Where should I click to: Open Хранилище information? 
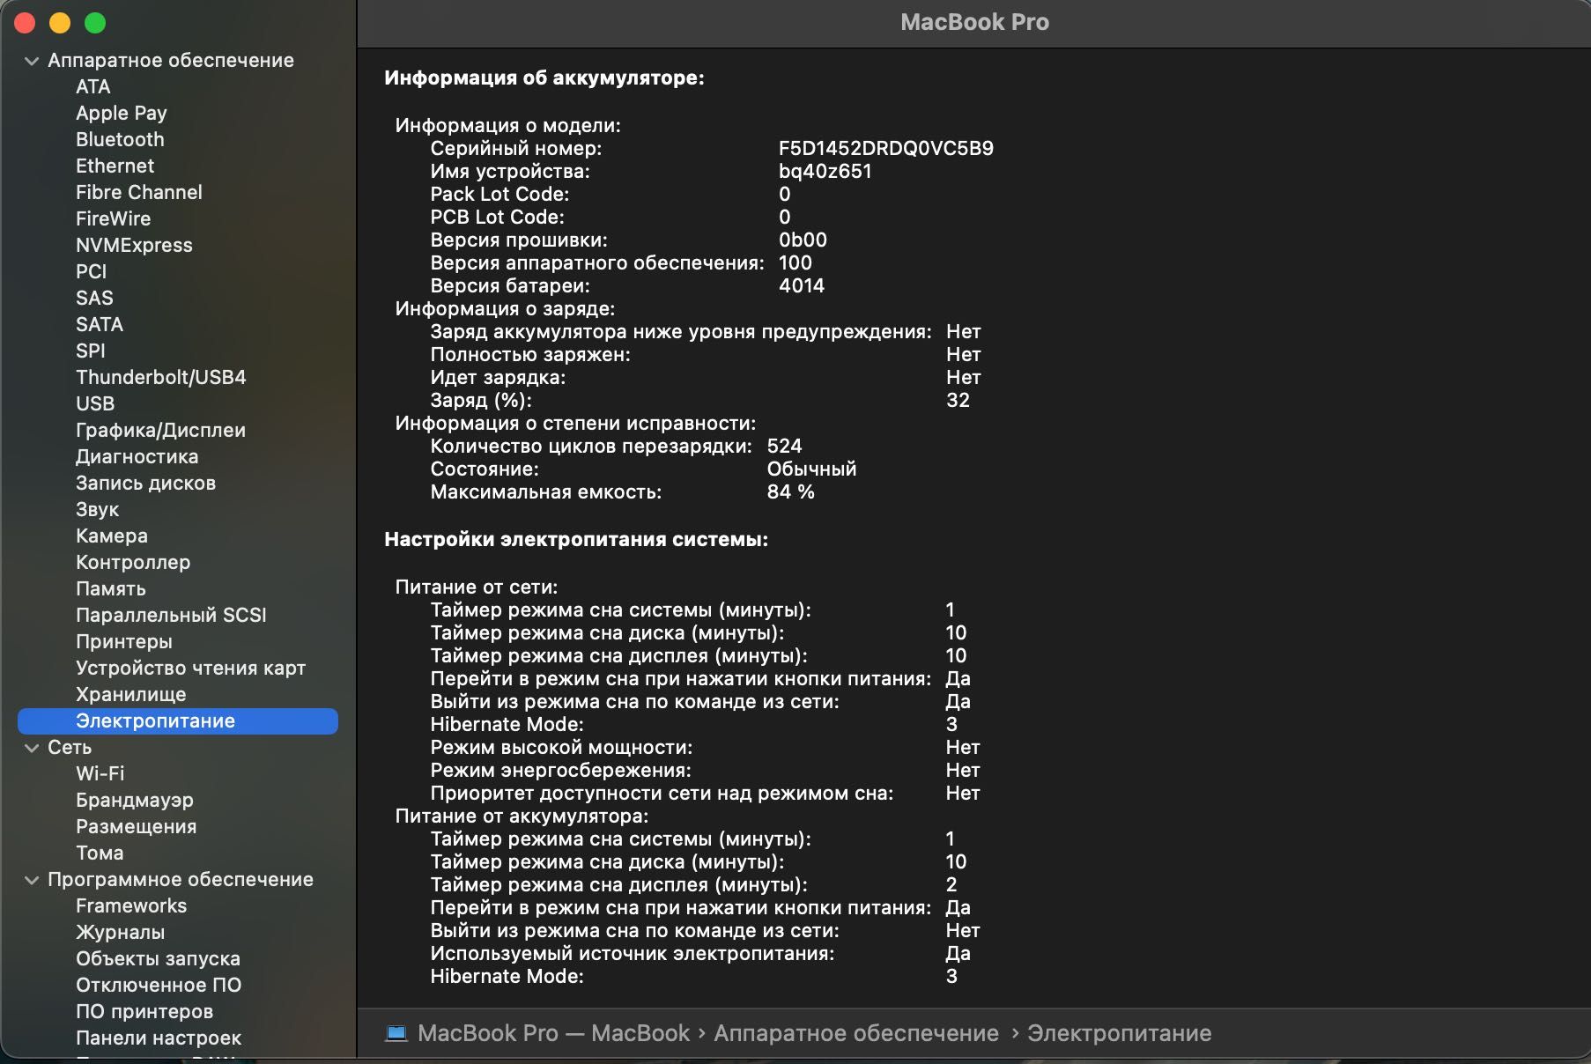[130, 694]
